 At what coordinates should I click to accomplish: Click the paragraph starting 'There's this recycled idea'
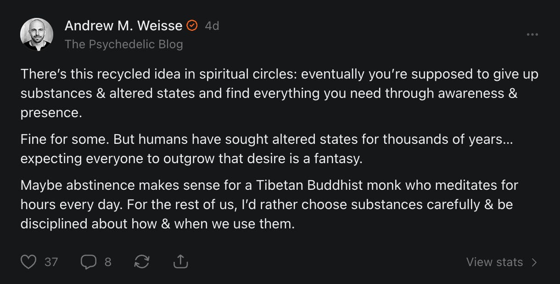[x=280, y=93]
